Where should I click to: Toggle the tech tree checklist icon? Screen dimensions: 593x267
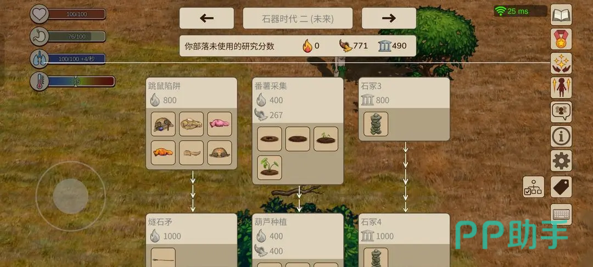pyautogui.click(x=534, y=187)
